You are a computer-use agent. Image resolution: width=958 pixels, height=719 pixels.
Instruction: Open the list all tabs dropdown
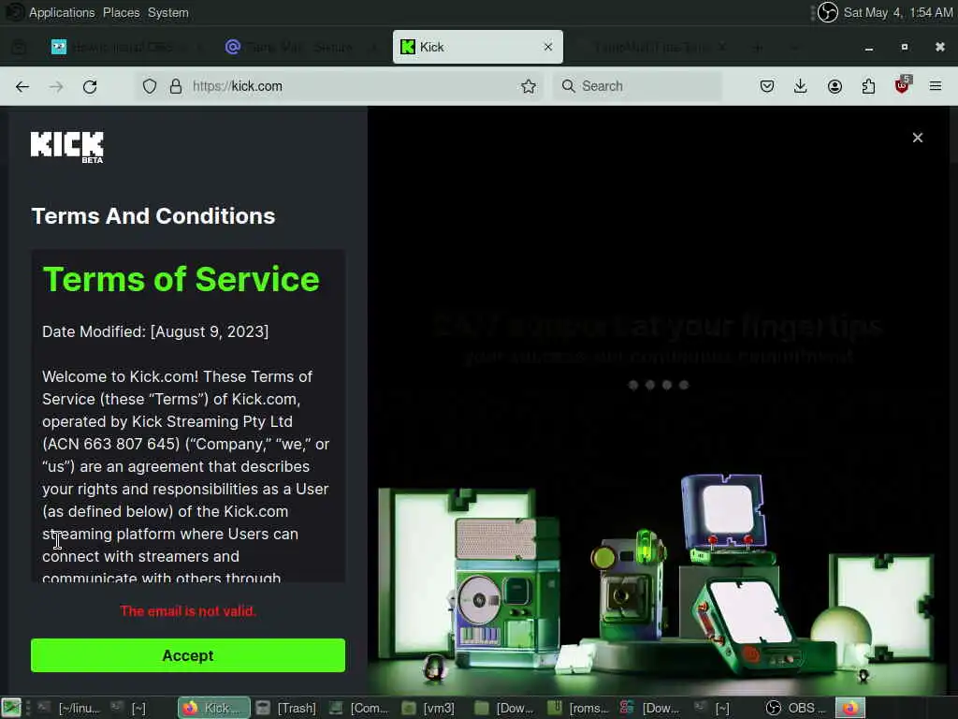pyautogui.click(x=794, y=47)
